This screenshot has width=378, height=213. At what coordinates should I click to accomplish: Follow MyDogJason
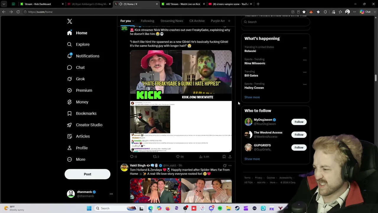(x=299, y=122)
